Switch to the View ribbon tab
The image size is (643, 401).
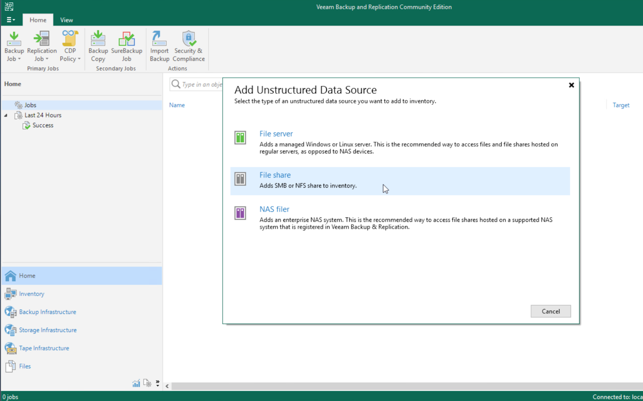coord(66,20)
